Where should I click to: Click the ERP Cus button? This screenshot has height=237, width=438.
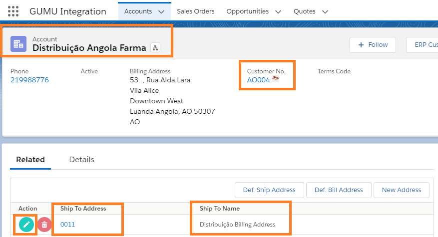click(x=423, y=45)
